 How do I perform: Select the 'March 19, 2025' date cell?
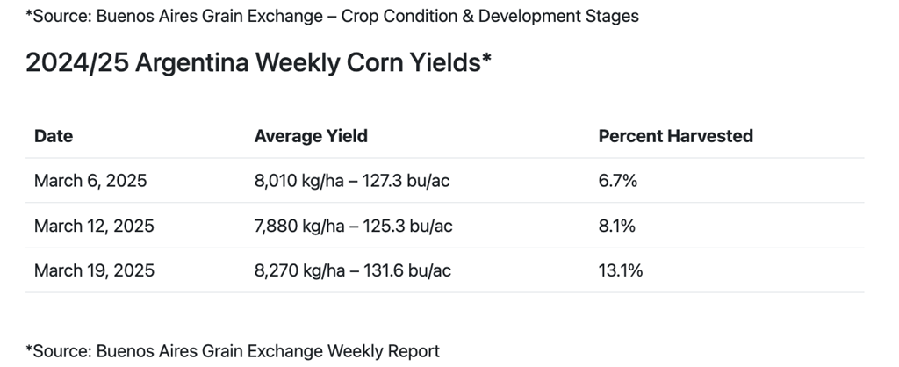pyautogui.click(x=94, y=270)
